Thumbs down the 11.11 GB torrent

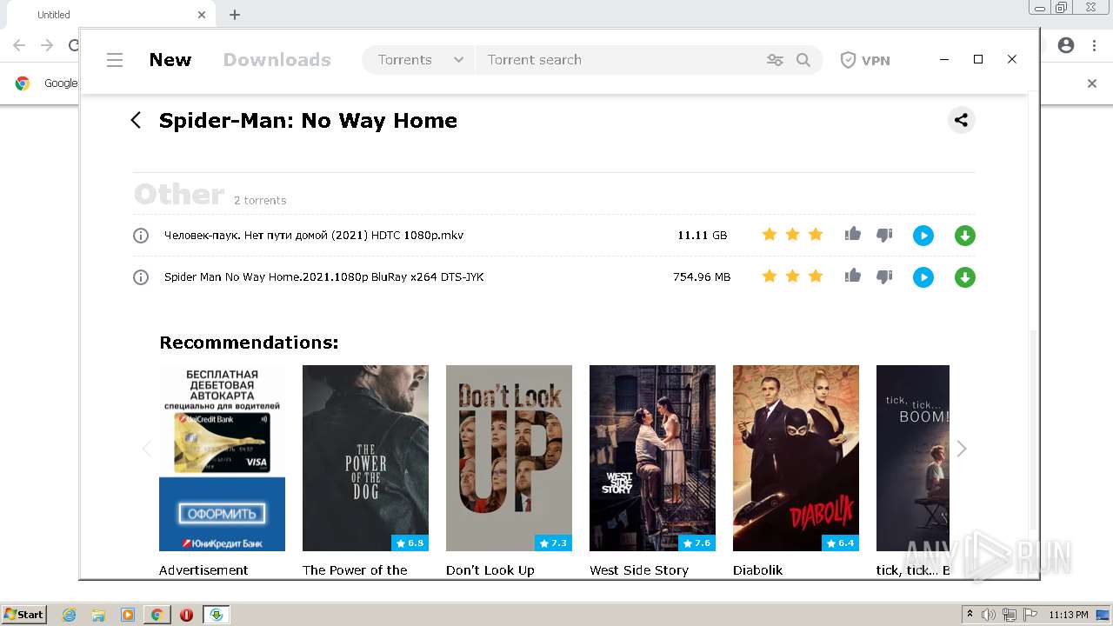[884, 236]
